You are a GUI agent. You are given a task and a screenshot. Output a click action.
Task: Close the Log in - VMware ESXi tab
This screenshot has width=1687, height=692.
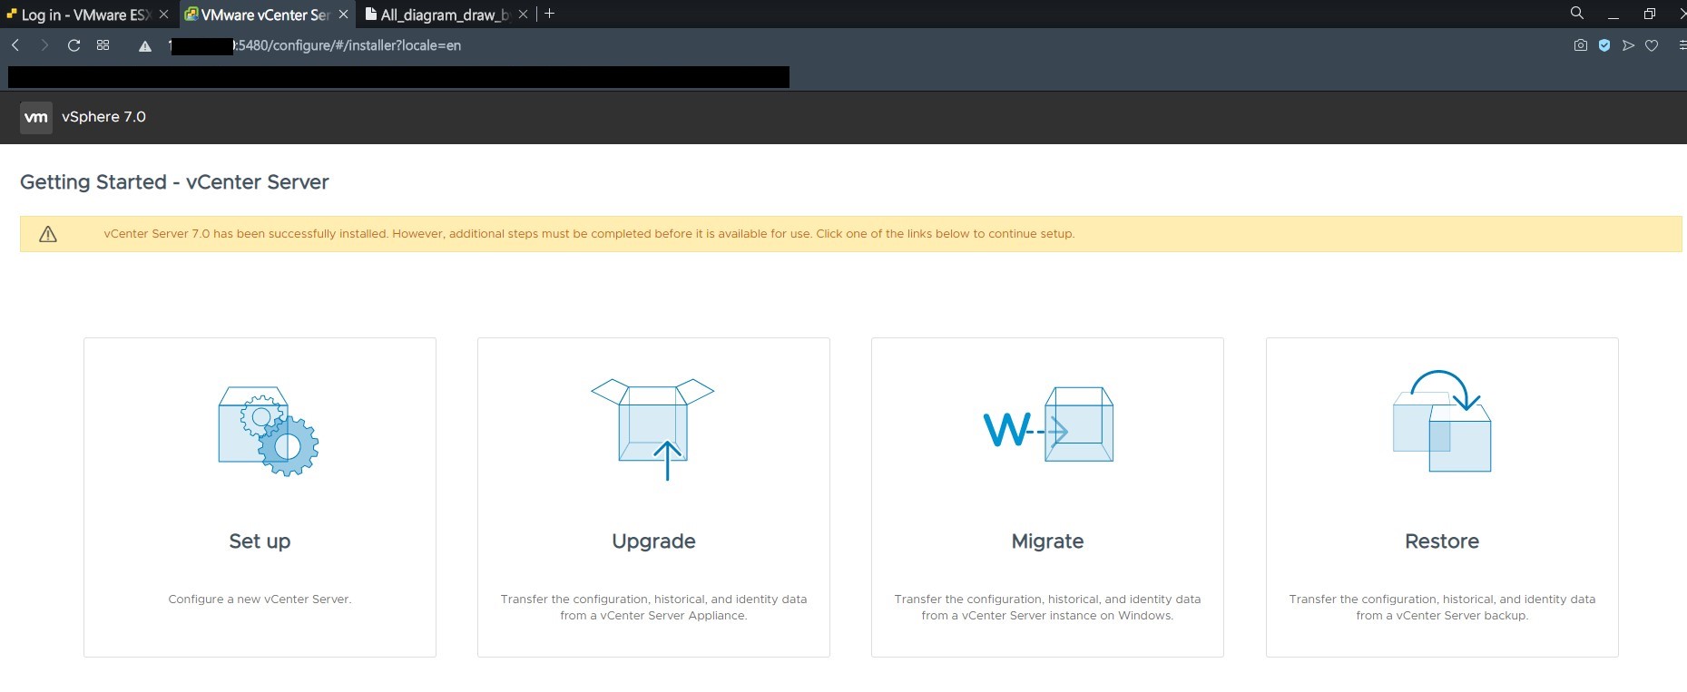(x=164, y=15)
